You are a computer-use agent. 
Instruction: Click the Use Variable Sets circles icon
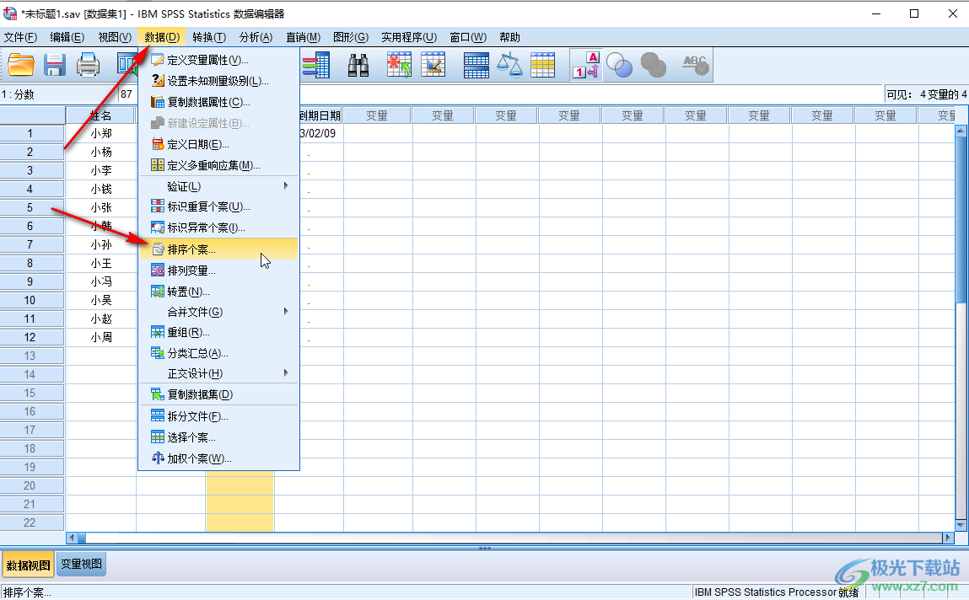click(x=619, y=65)
